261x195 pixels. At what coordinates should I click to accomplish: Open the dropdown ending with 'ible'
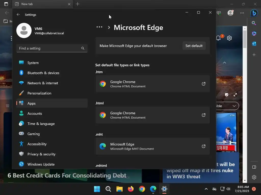228,106
